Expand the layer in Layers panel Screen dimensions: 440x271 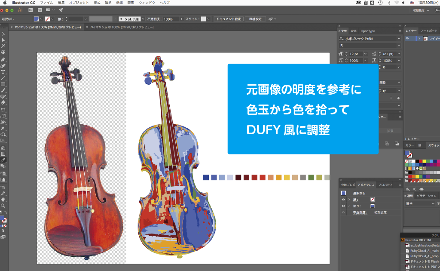point(419,38)
